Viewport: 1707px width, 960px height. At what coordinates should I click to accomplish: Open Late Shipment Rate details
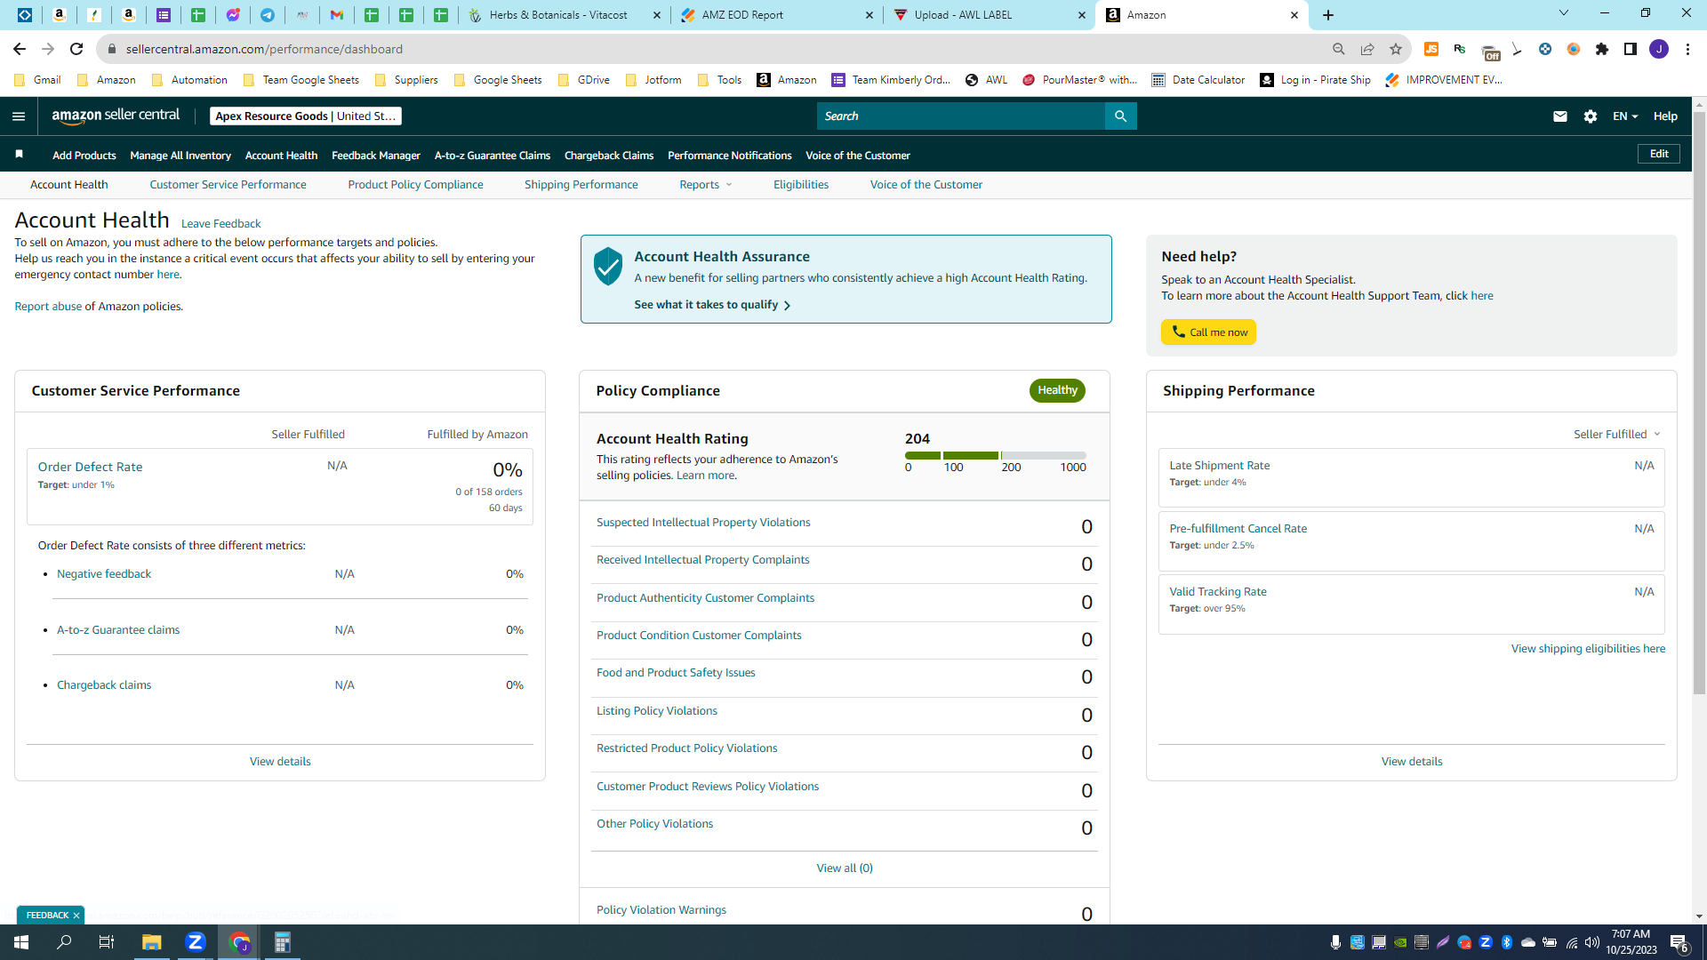(1220, 466)
